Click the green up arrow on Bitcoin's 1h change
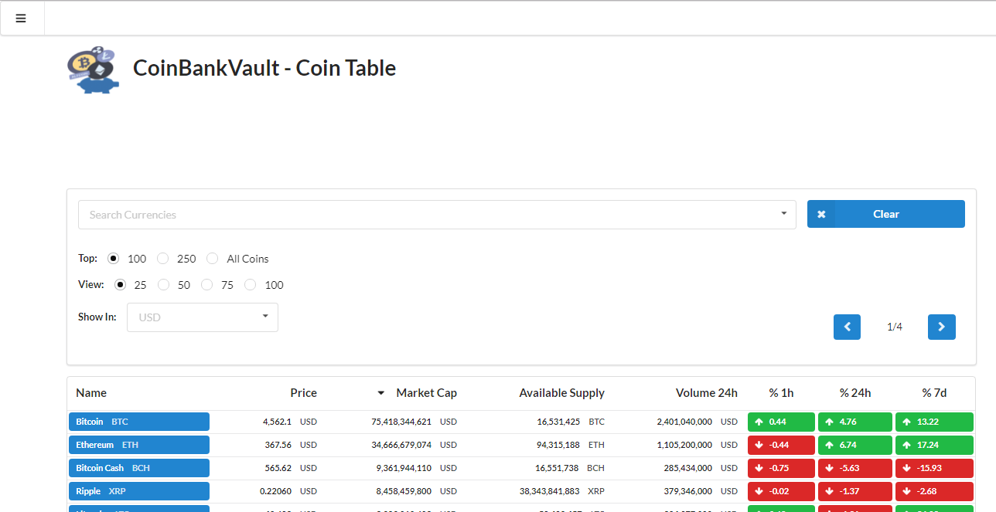Viewport: 996px width, 512px height. pyautogui.click(x=759, y=422)
